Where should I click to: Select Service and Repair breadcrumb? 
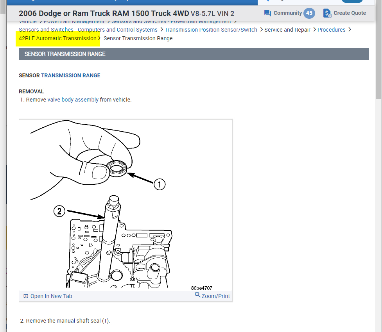[287, 30]
